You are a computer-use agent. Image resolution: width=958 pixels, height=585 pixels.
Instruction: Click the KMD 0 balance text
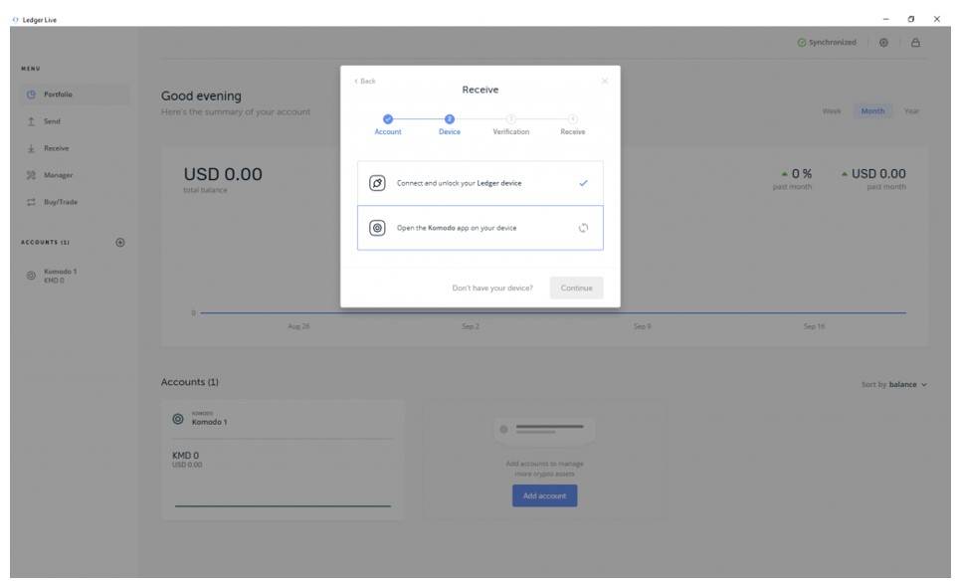(x=186, y=456)
